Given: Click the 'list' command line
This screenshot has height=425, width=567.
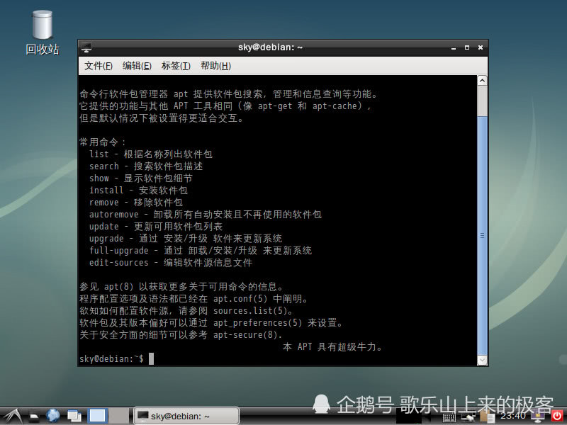Looking at the screenshot, I should (x=151, y=154).
